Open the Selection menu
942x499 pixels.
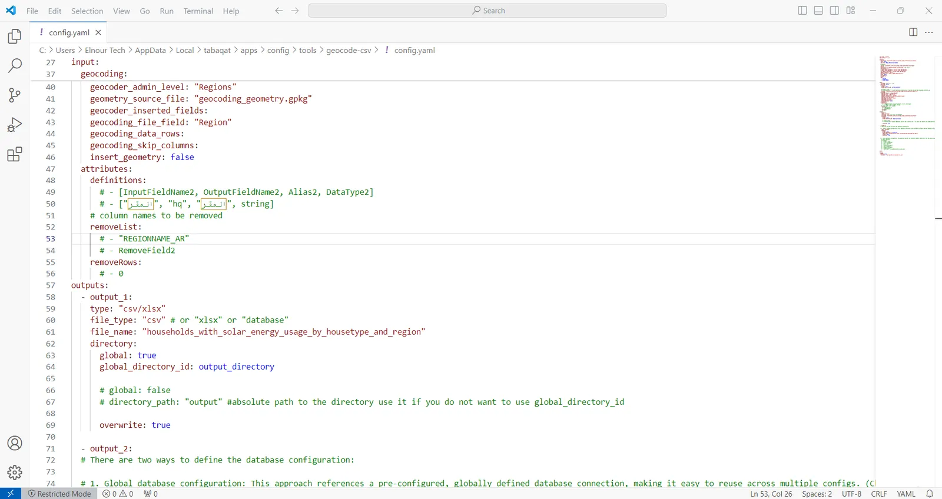click(87, 11)
